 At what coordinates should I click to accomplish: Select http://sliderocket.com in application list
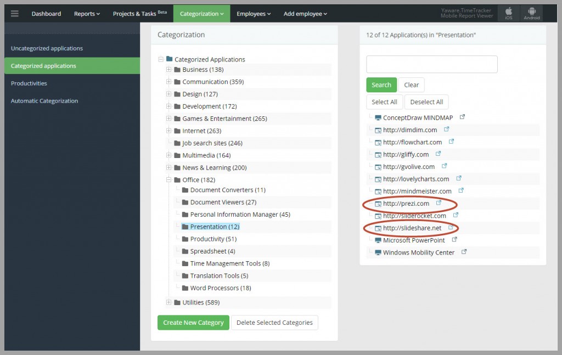pos(414,216)
